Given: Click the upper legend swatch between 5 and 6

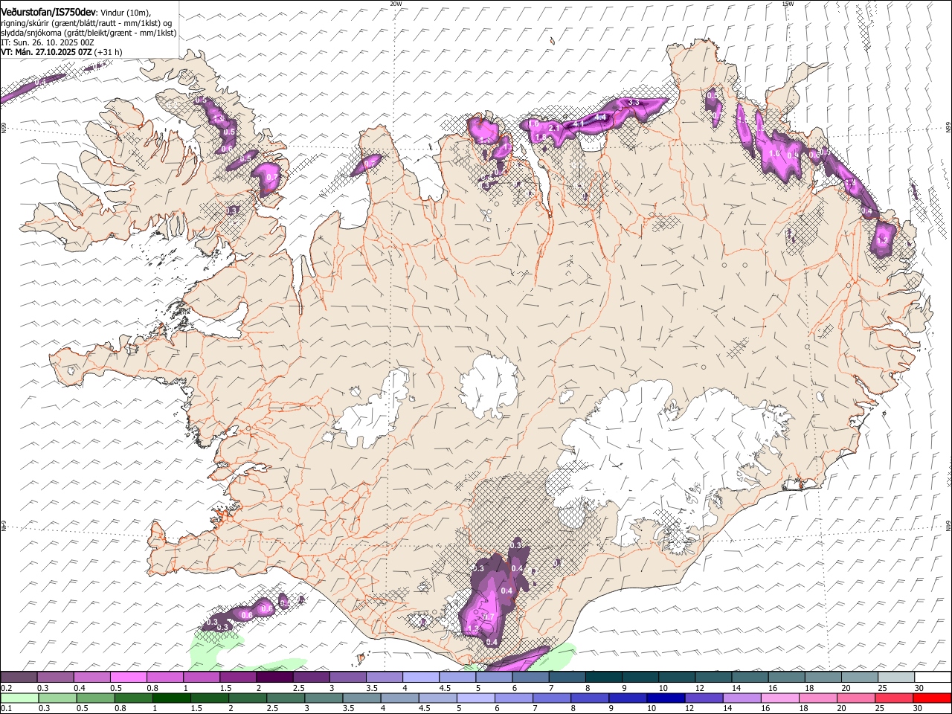Looking at the screenshot, I should pos(493,678).
